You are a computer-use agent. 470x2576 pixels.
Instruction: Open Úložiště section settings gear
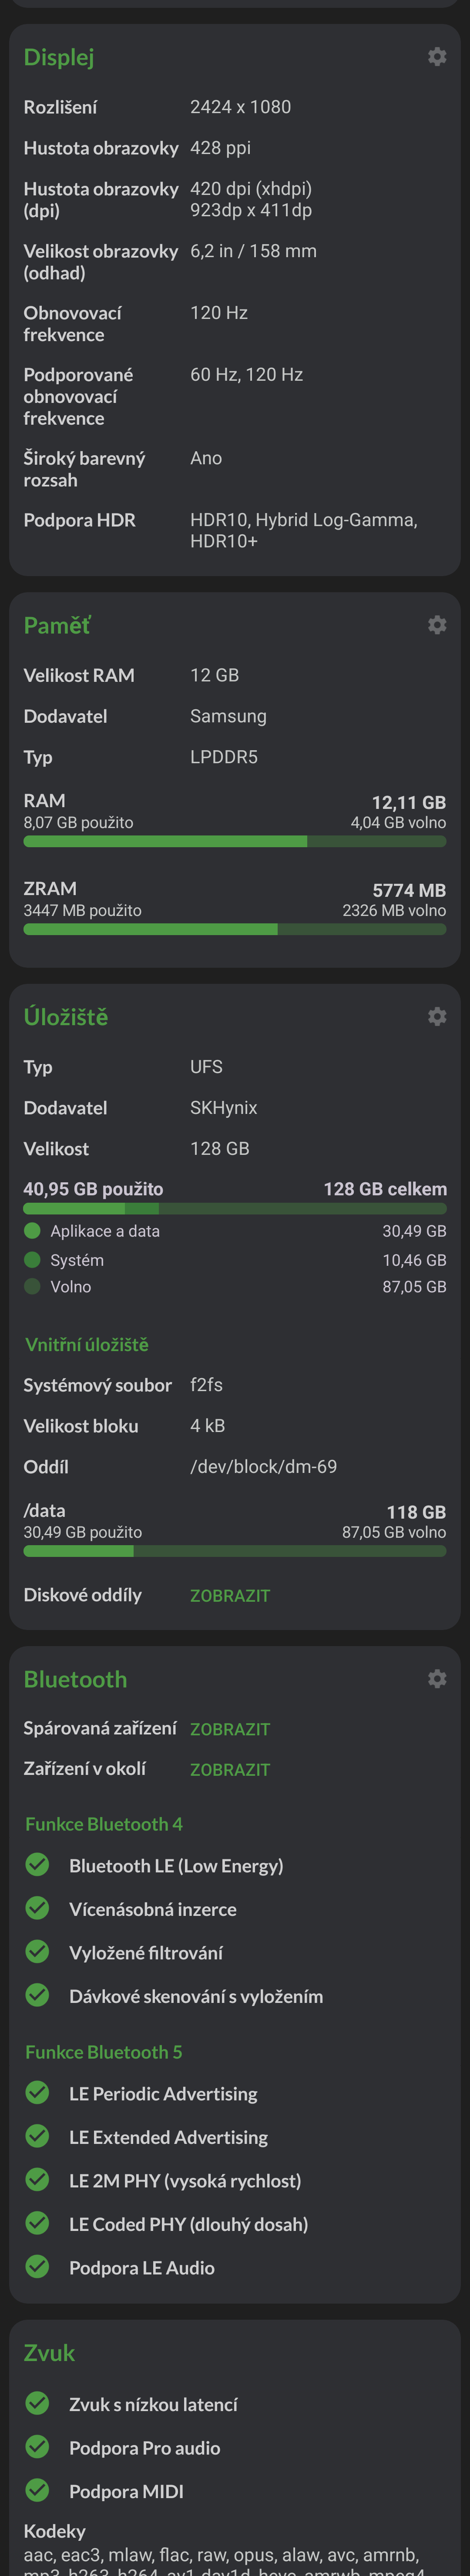tap(437, 1016)
